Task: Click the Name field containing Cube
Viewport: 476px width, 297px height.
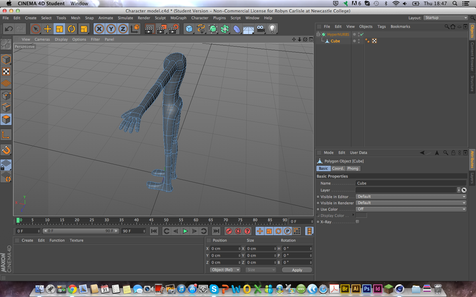Action: (411, 183)
